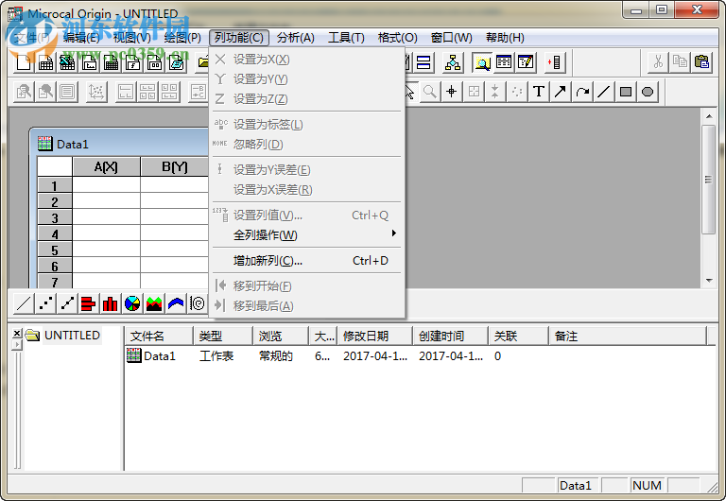Click the Paste clipboard icon

702,61
